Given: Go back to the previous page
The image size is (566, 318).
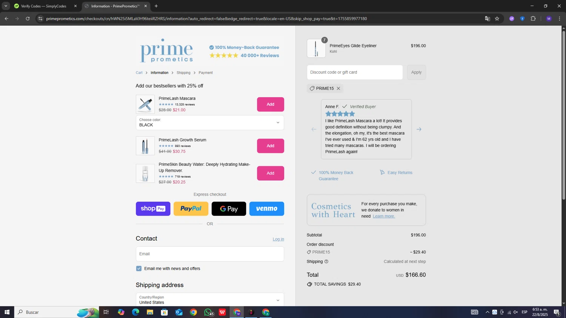Looking at the screenshot, I should [6, 18].
